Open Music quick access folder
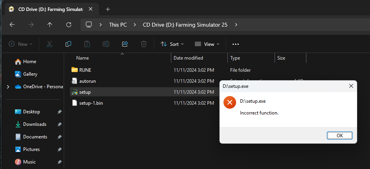Screen dimensions: 370x169 click(x=25, y=162)
